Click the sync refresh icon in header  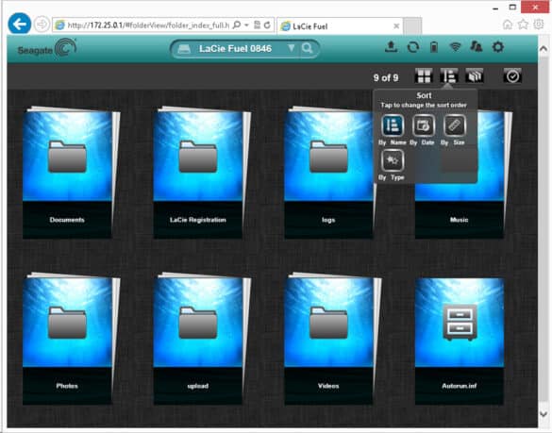click(x=413, y=47)
